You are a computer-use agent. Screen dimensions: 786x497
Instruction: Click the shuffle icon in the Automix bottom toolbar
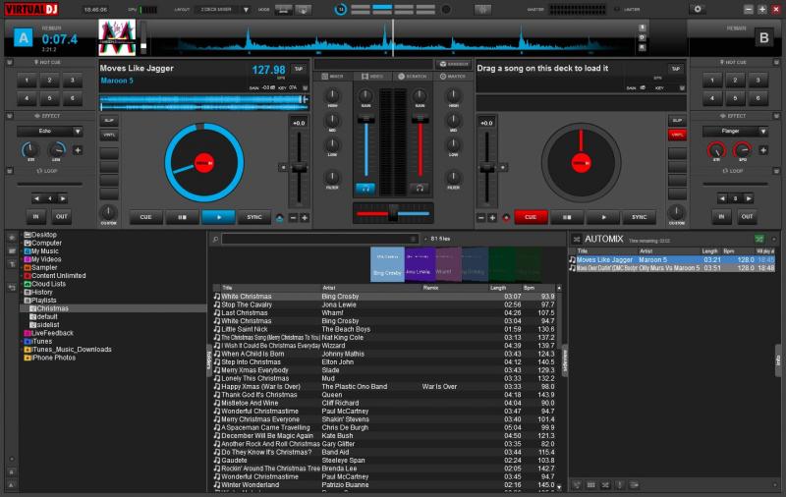tap(605, 485)
